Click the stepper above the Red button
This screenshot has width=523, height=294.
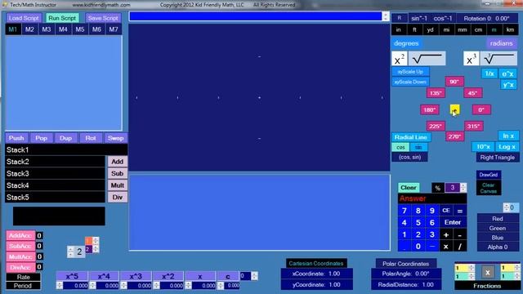pos(507,207)
